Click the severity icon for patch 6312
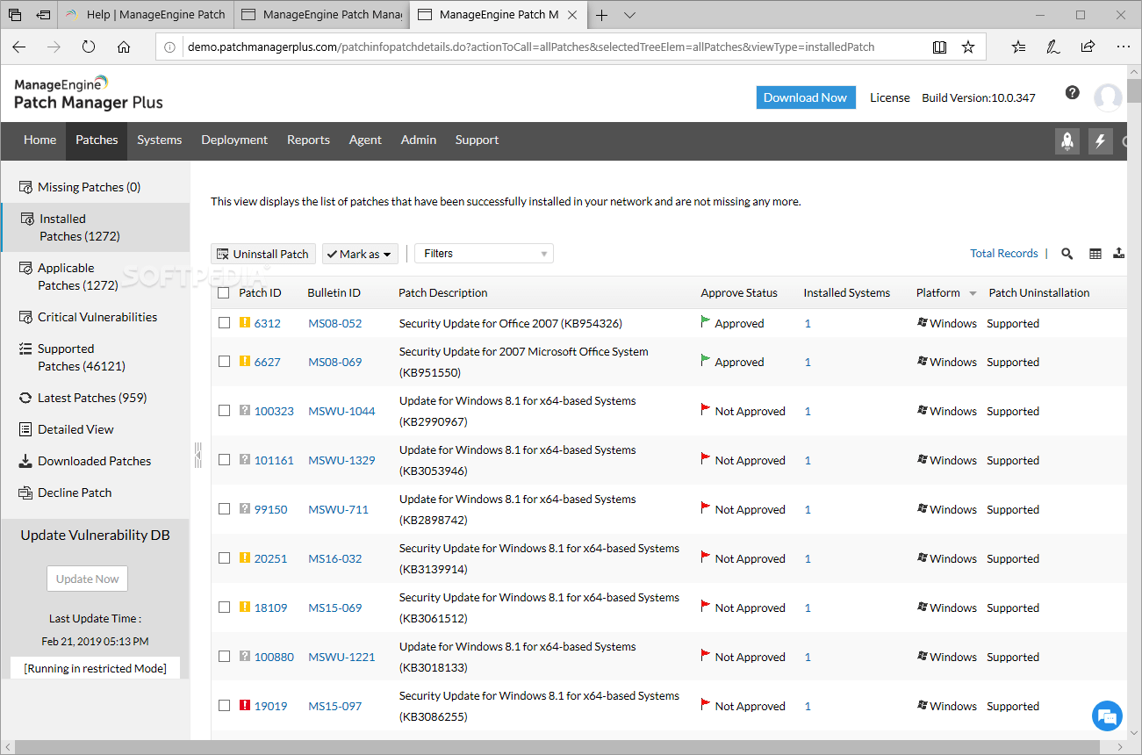 pyautogui.click(x=245, y=323)
